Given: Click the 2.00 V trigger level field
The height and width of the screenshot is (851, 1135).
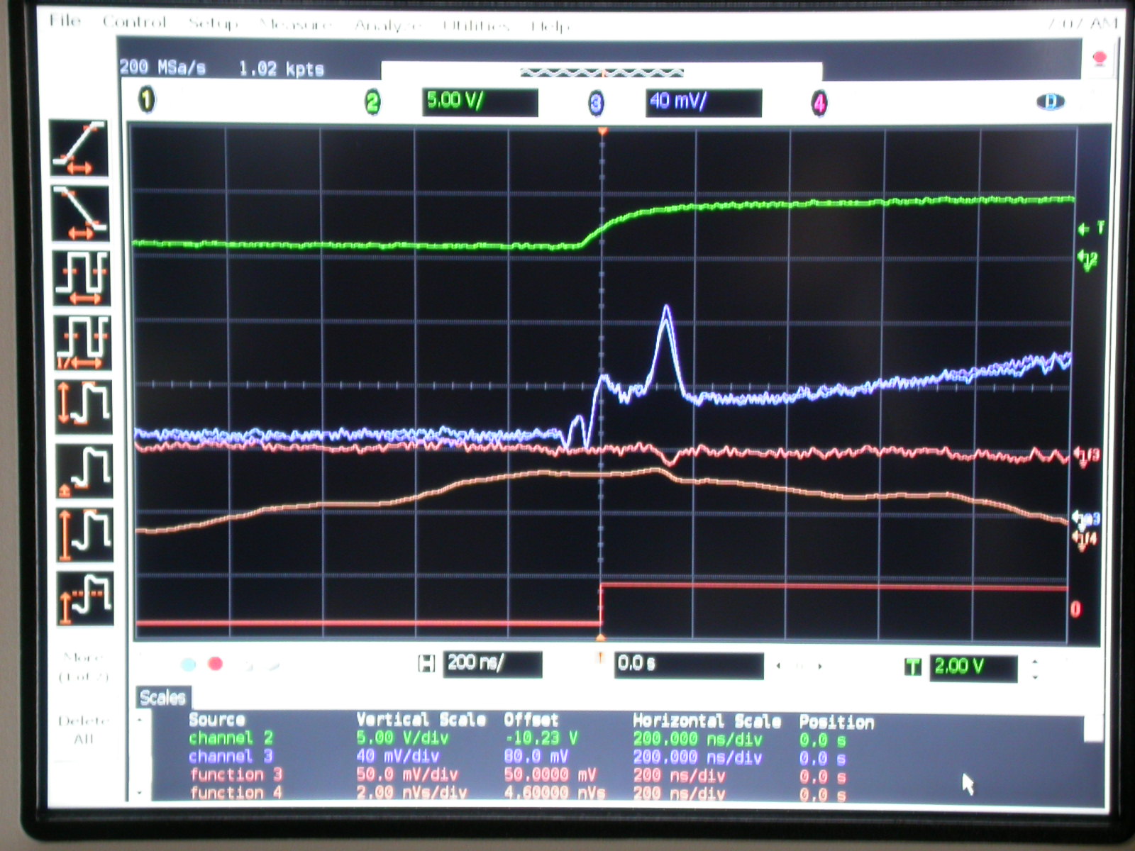Looking at the screenshot, I should coord(972,667).
